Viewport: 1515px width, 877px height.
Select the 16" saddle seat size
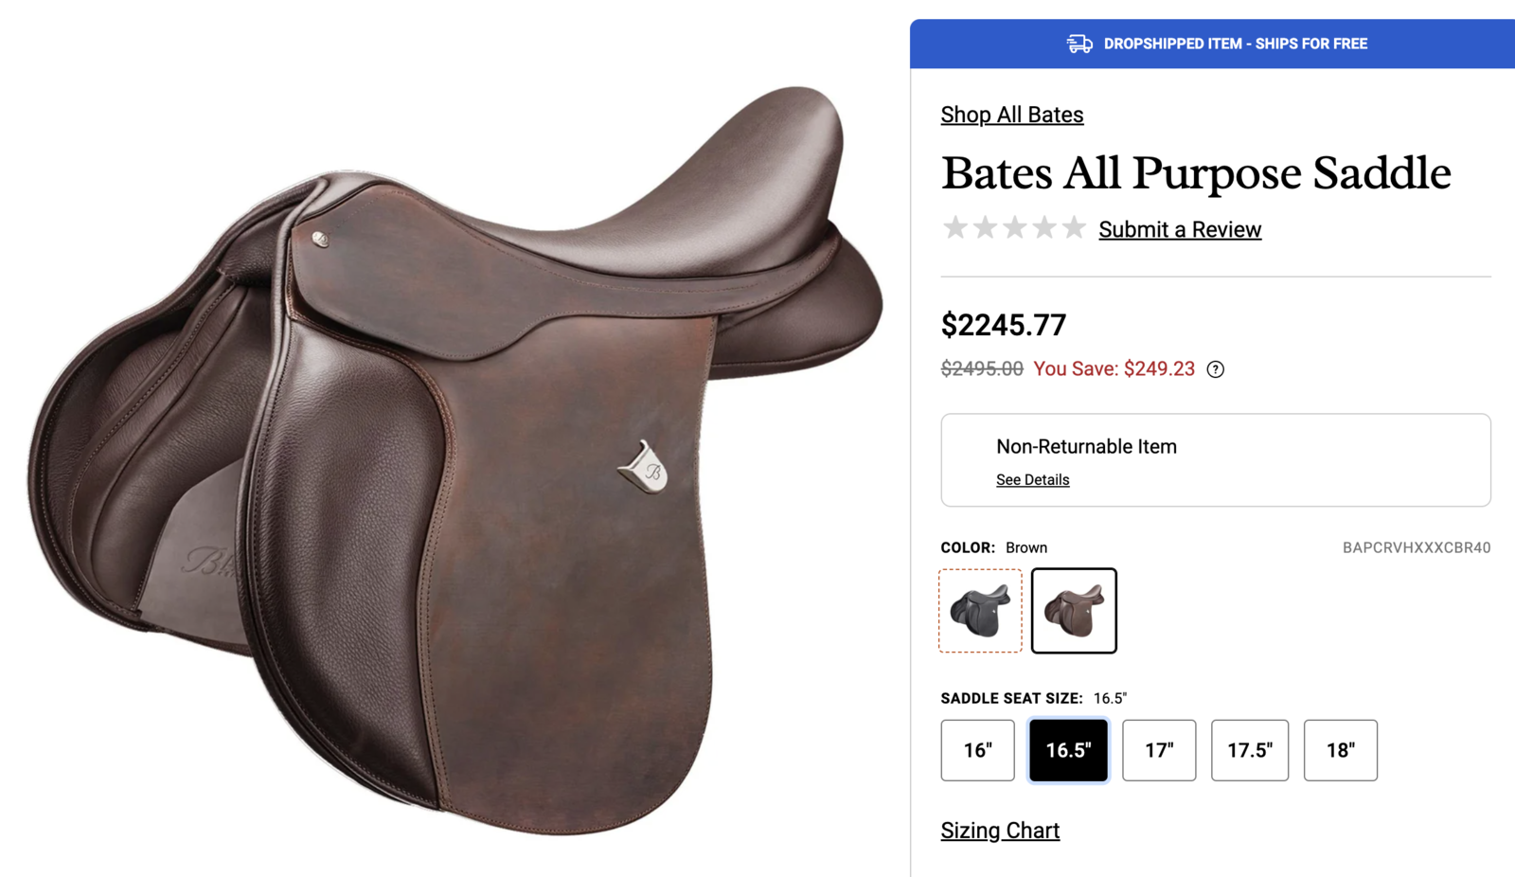[x=978, y=750]
